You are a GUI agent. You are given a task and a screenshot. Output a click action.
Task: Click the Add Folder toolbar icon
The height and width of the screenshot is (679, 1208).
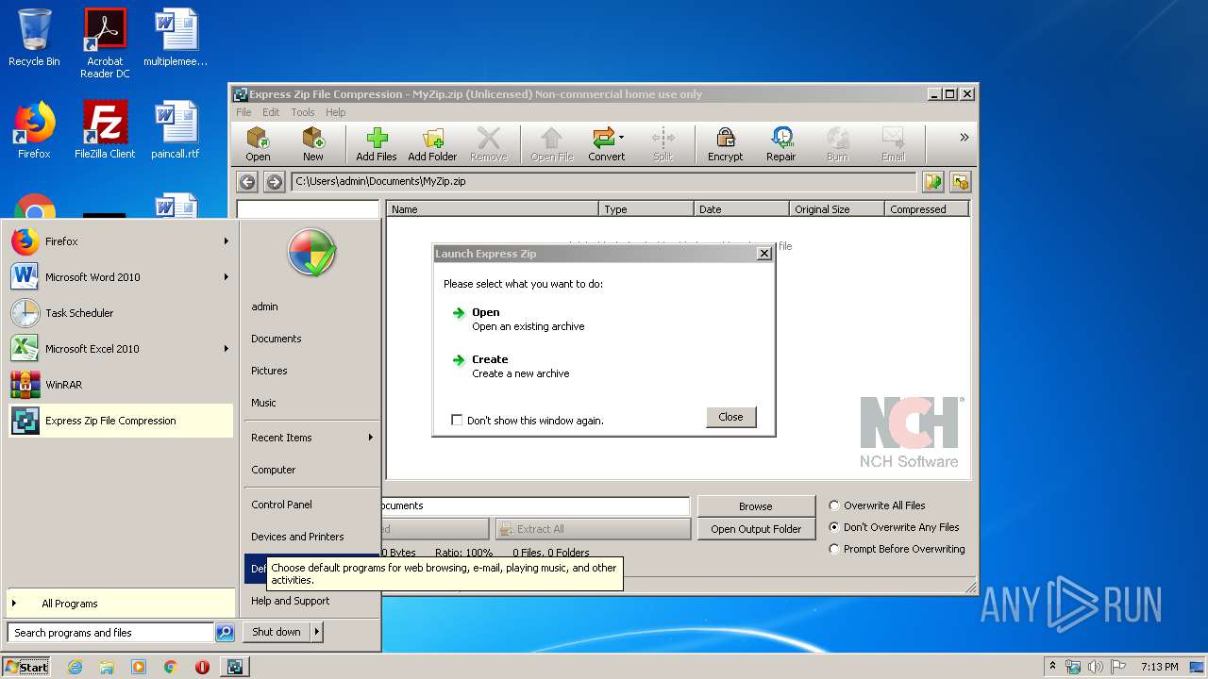[432, 144]
